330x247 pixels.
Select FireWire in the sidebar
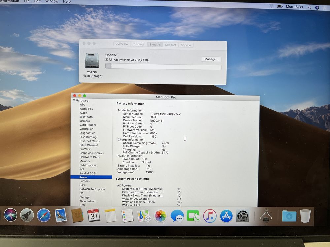click(x=85, y=149)
